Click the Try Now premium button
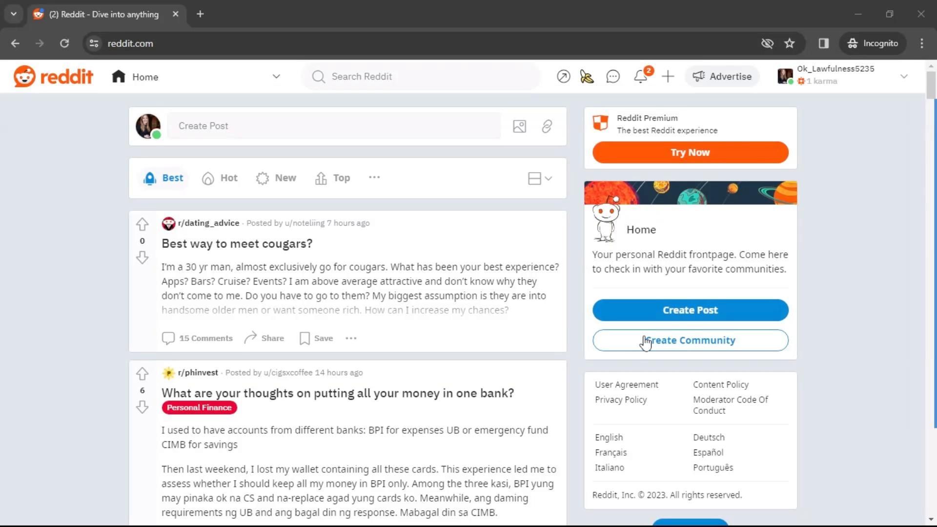 pyautogui.click(x=690, y=152)
